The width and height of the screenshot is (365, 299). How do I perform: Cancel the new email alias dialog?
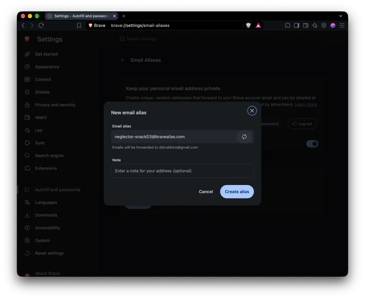click(x=206, y=192)
